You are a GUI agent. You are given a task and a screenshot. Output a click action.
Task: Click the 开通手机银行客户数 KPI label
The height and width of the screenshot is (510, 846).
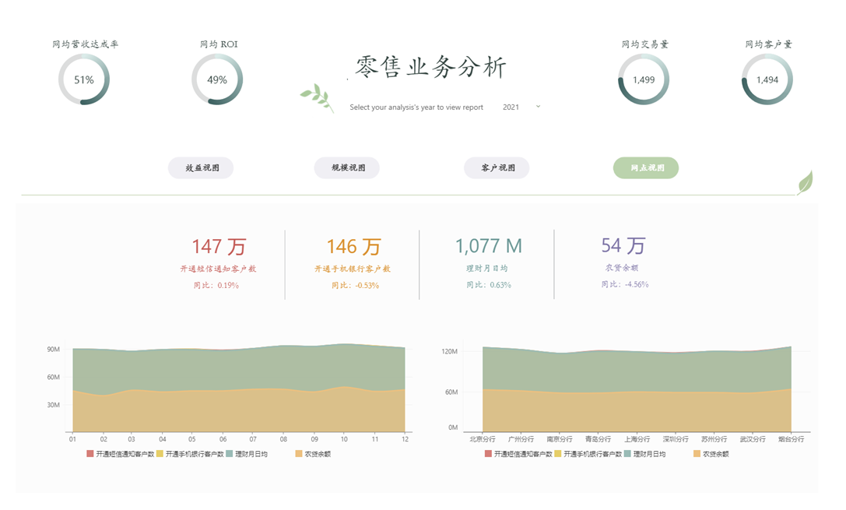pyautogui.click(x=353, y=269)
